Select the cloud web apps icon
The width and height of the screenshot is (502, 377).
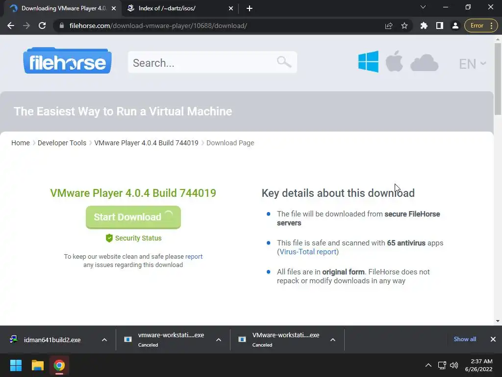coord(424,62)
